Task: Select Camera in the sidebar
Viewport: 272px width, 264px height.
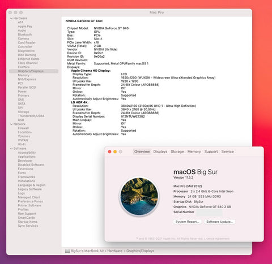Action: pyautogui.click(x=23, y=38)
